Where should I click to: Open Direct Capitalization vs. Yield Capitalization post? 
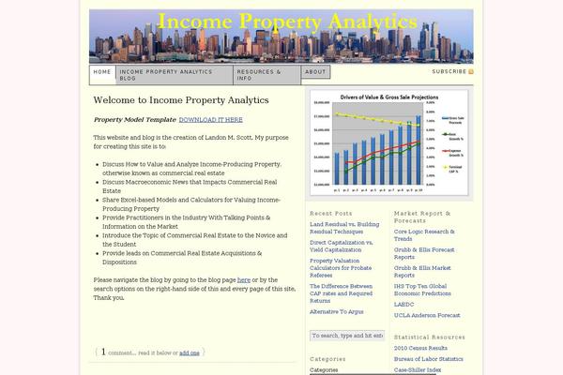342,247
